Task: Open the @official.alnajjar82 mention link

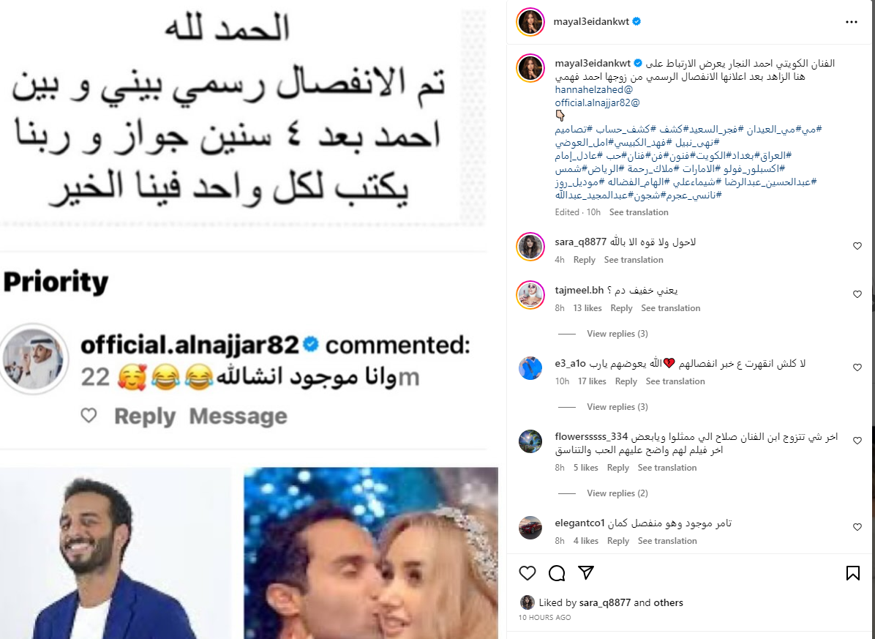Action: click(x=597, y=102)
